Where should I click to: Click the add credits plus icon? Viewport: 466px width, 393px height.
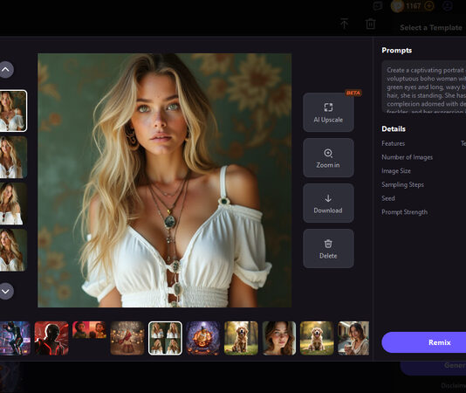pos(428,5)
